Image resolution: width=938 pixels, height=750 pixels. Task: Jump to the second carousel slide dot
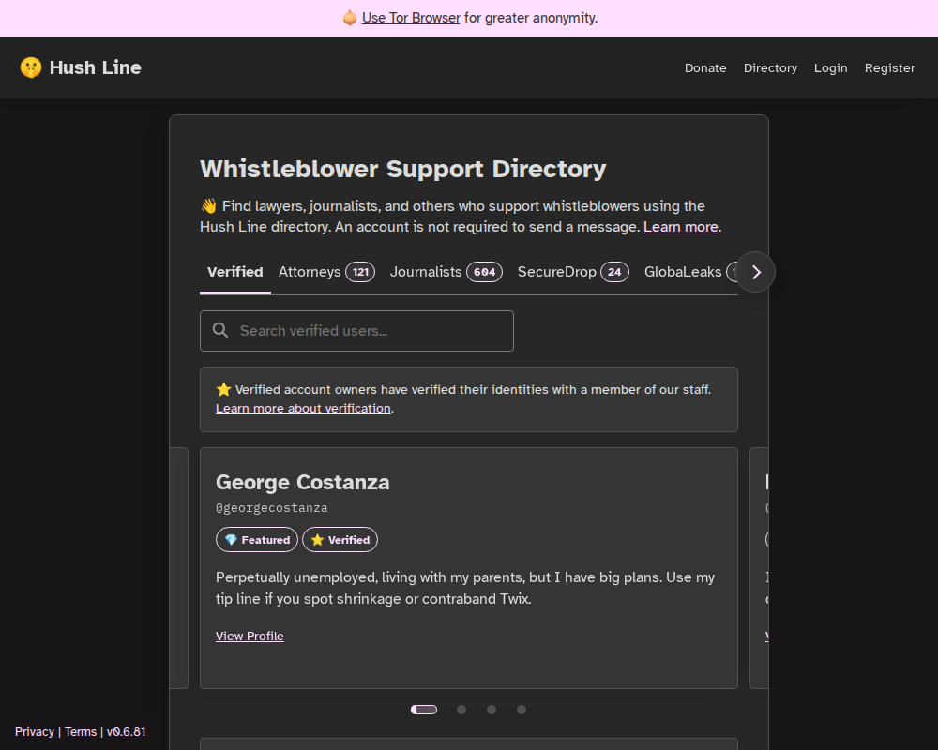[461, 710]
